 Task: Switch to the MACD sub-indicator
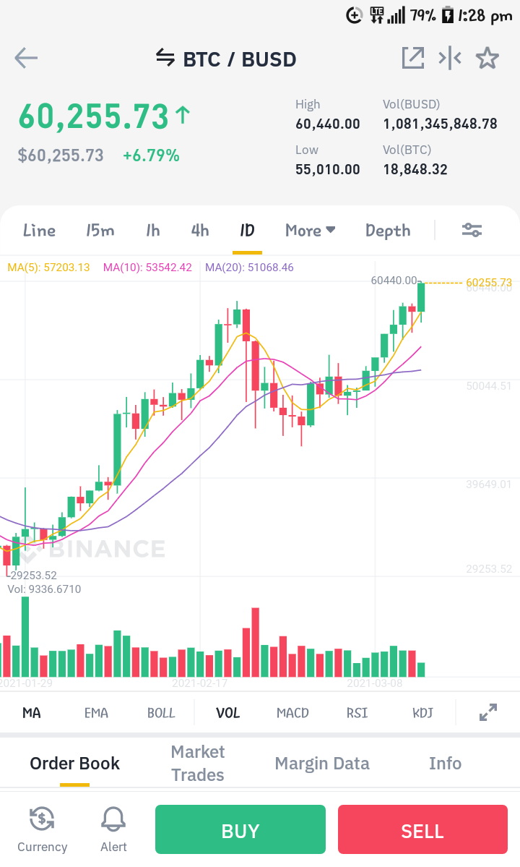point(292,713)
